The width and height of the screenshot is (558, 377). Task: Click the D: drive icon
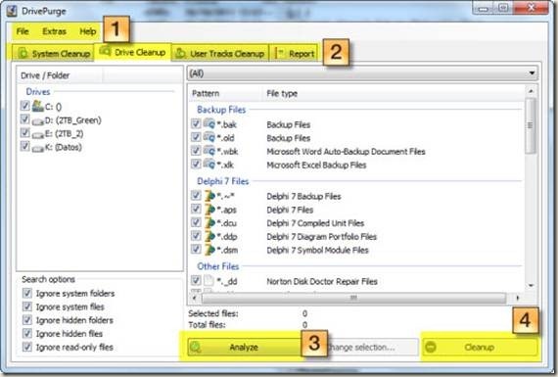(x=38, y=121)
